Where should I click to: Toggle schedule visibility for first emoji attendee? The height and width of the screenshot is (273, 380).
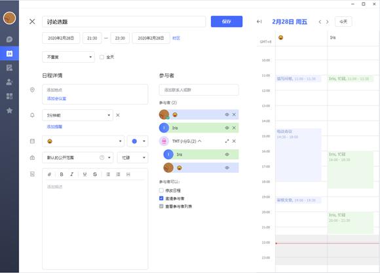coord(227,115)
